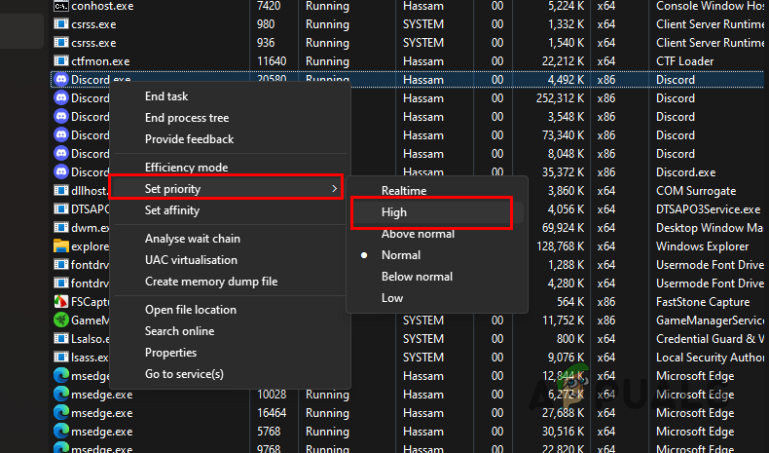The width and height of the screenshot is (769, 453).
Task: Click the csrss.exe icon for PID 936
Action: 60,43
